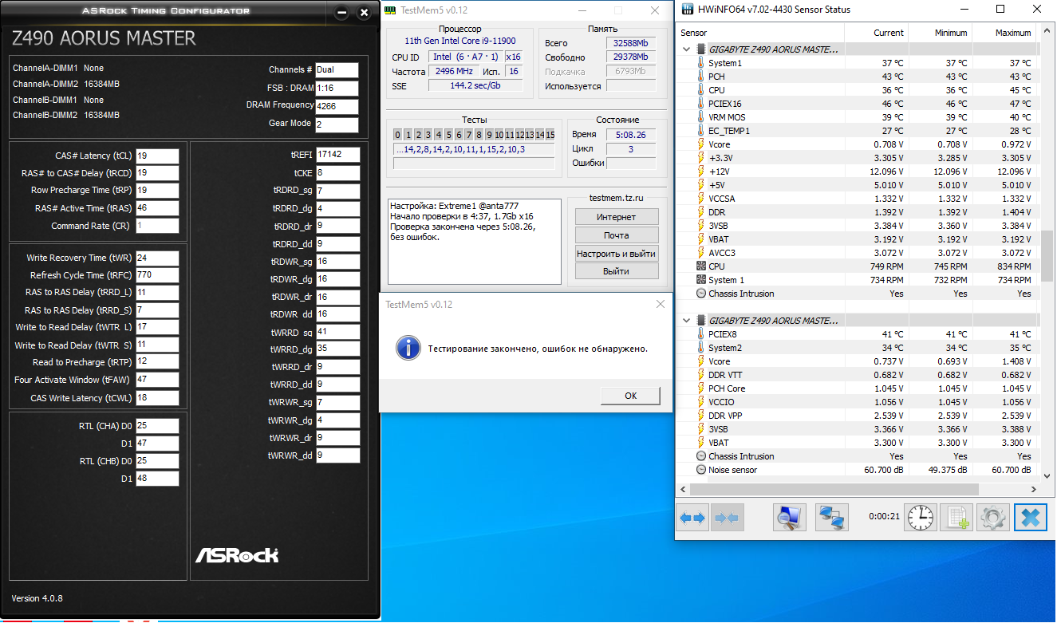Click the Почта button in TestMem5
Screen dimensions: 1057x623
point(617,235)
